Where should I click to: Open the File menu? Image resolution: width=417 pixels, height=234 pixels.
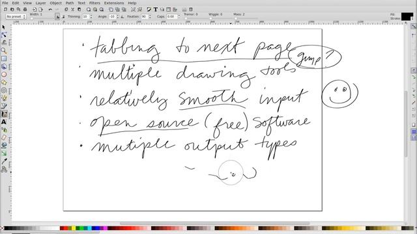(x=5, y=3)
